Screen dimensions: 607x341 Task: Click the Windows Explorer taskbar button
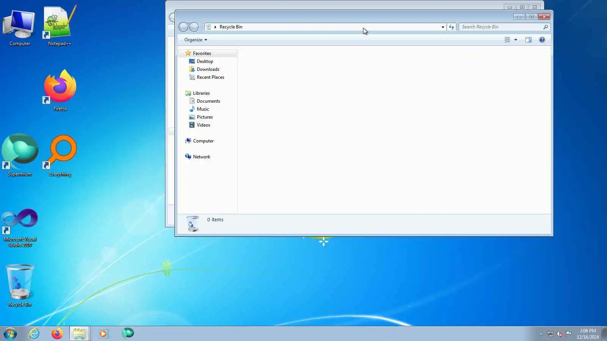coord(79,333)
